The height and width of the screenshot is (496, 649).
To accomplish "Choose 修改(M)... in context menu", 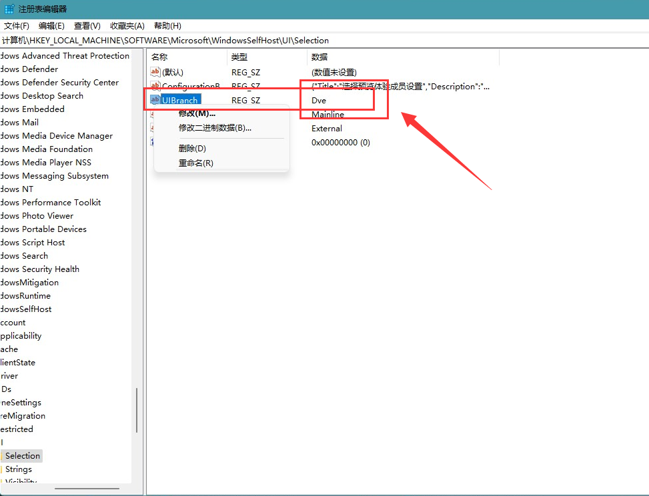I will (x=197, y=113).
